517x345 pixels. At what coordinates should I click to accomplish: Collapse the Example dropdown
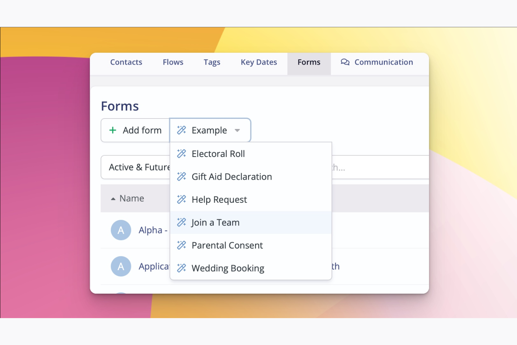point(210,130)
